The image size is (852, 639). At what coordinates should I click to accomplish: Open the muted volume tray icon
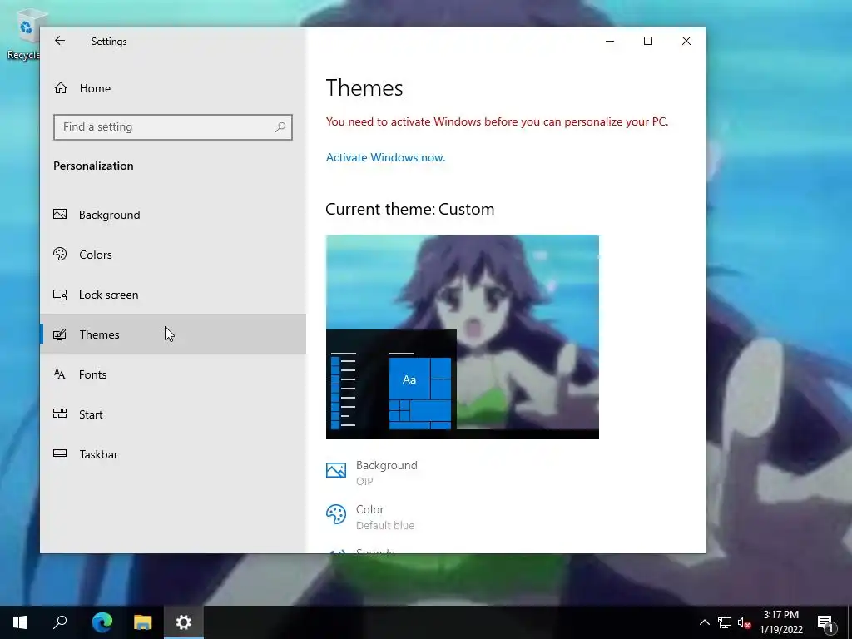point(745,622)
